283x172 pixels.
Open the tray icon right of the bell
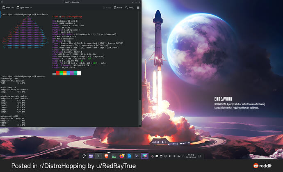click(x=157, y=156)
